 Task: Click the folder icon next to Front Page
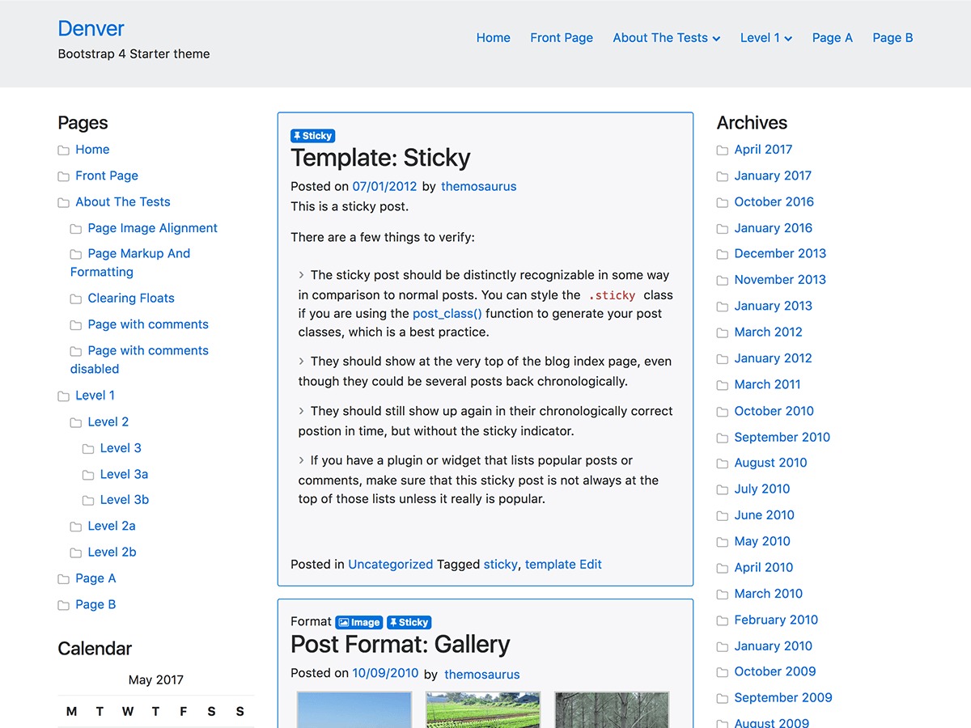point(63,176)
